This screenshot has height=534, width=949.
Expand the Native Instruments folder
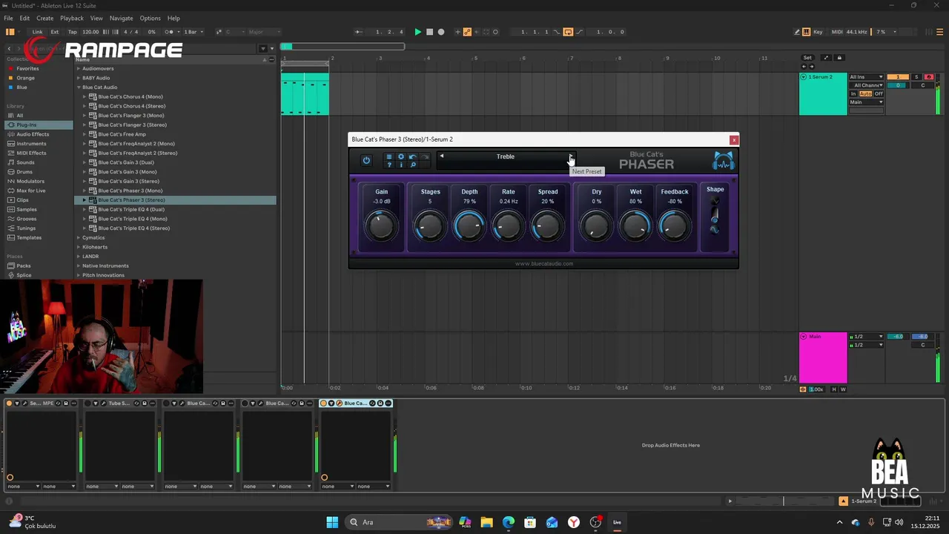[x=79, y=266]
